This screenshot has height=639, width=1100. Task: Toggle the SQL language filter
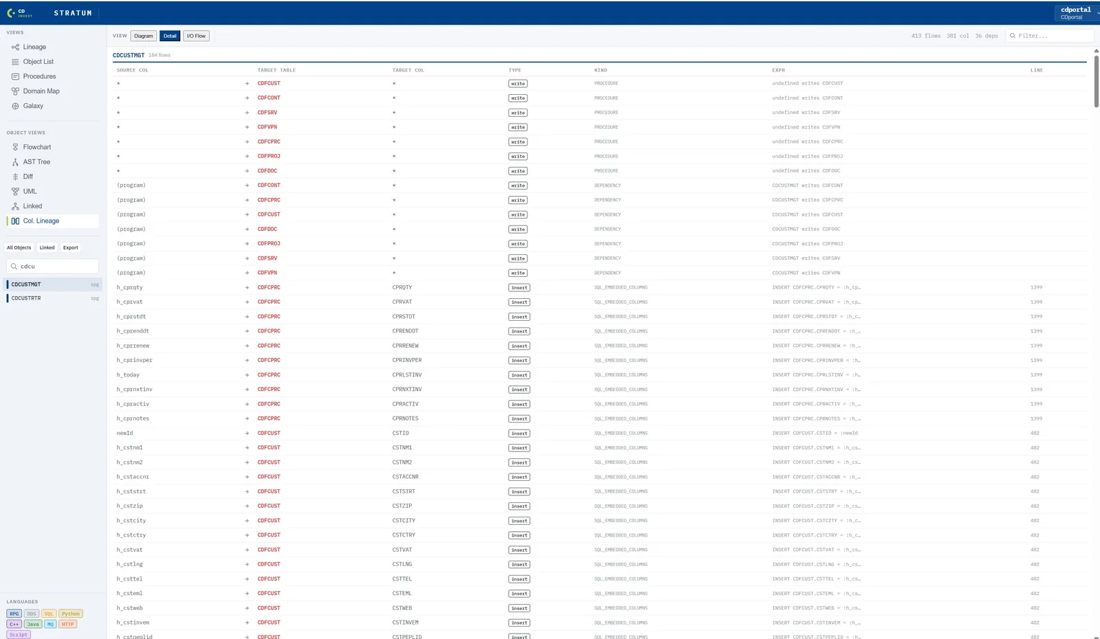[49, 614]
